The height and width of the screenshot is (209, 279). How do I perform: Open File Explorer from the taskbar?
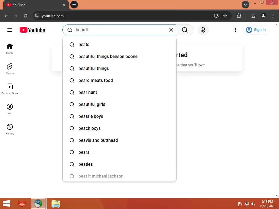[x=56, y=204]
